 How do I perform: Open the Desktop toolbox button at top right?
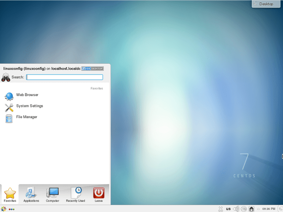pos(266,4)
